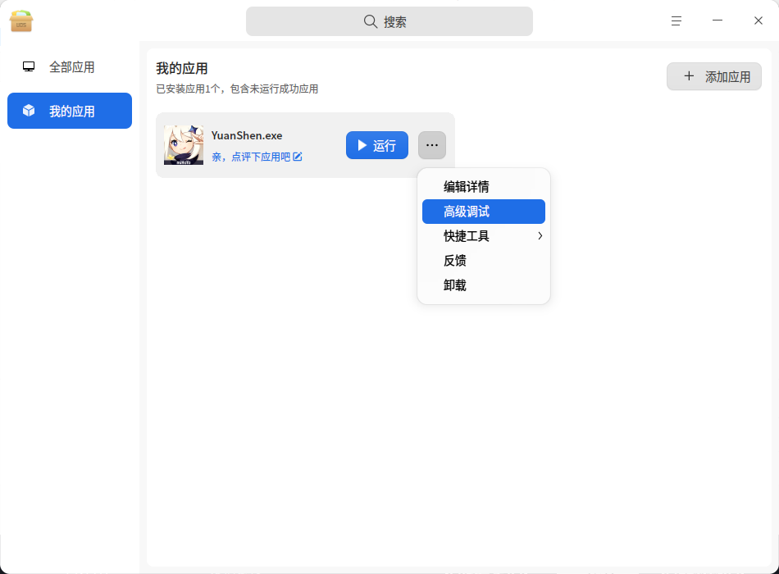The width and height of the screenshot is (779, 574).
Task: Click the search box
Action: [x=389, y=21]
